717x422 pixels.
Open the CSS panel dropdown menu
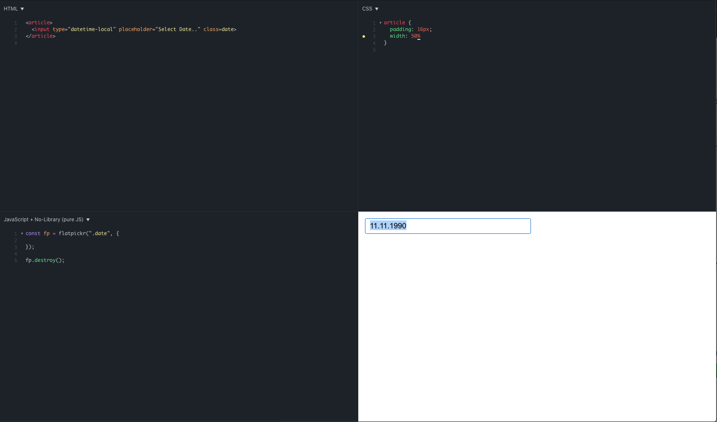click(x=376, y=8)
